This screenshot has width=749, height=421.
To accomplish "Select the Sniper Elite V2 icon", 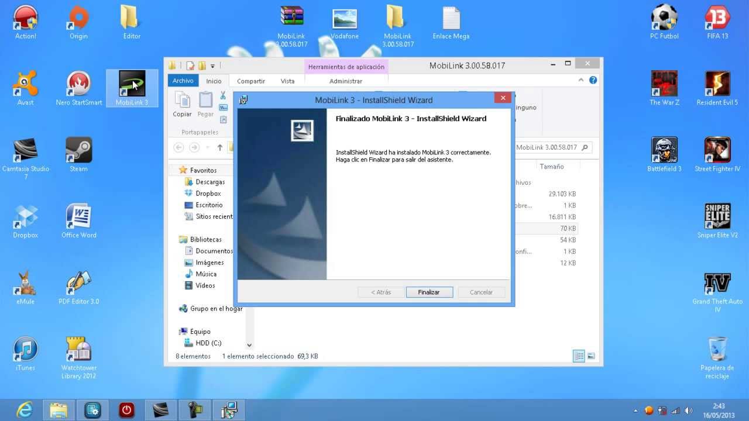I will tap(717, 221).
